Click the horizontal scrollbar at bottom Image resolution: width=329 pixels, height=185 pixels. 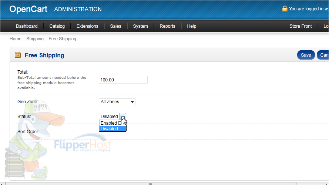[x=151, y=184]
